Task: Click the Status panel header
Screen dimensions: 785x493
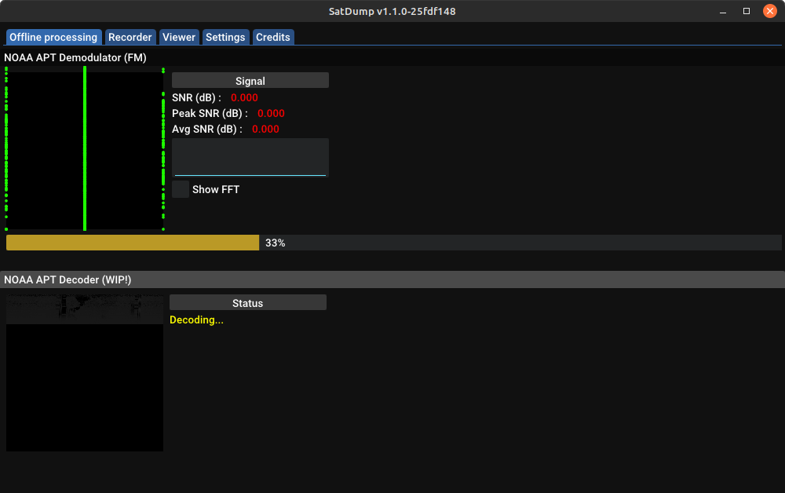Action: tap(247, 302)
